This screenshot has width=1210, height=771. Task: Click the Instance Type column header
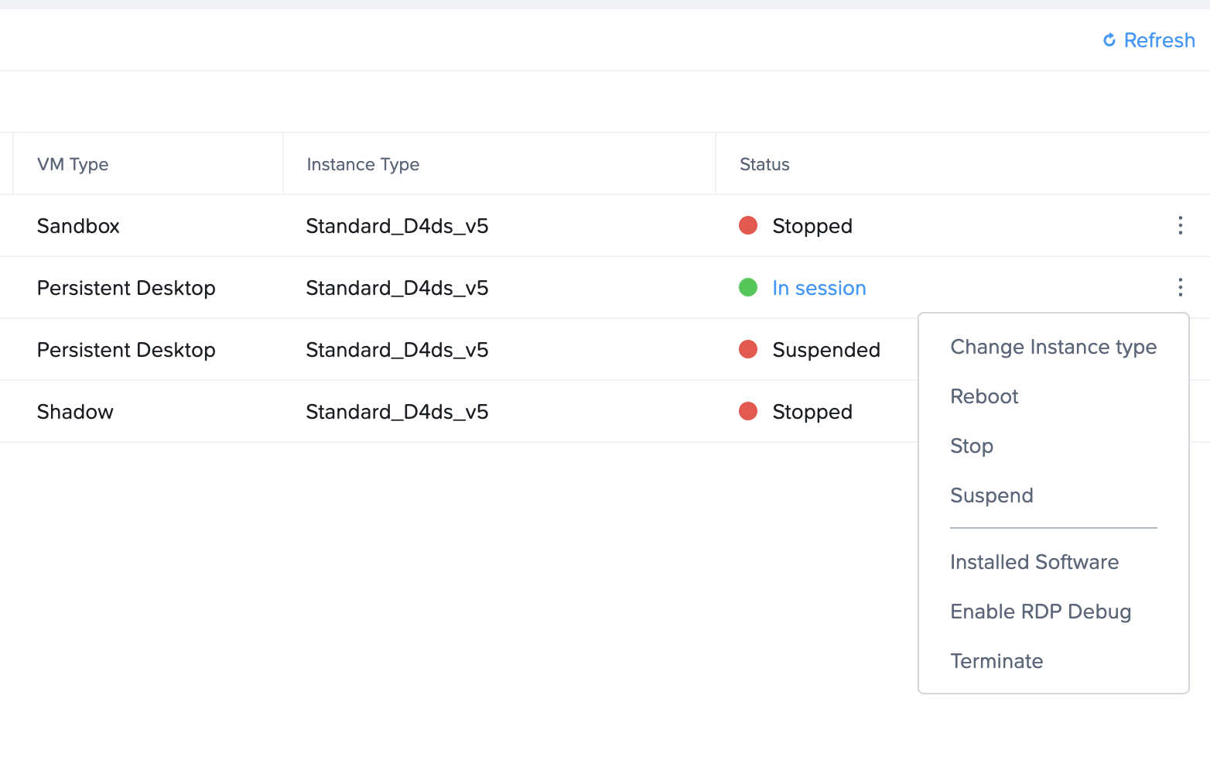point(363,164)
